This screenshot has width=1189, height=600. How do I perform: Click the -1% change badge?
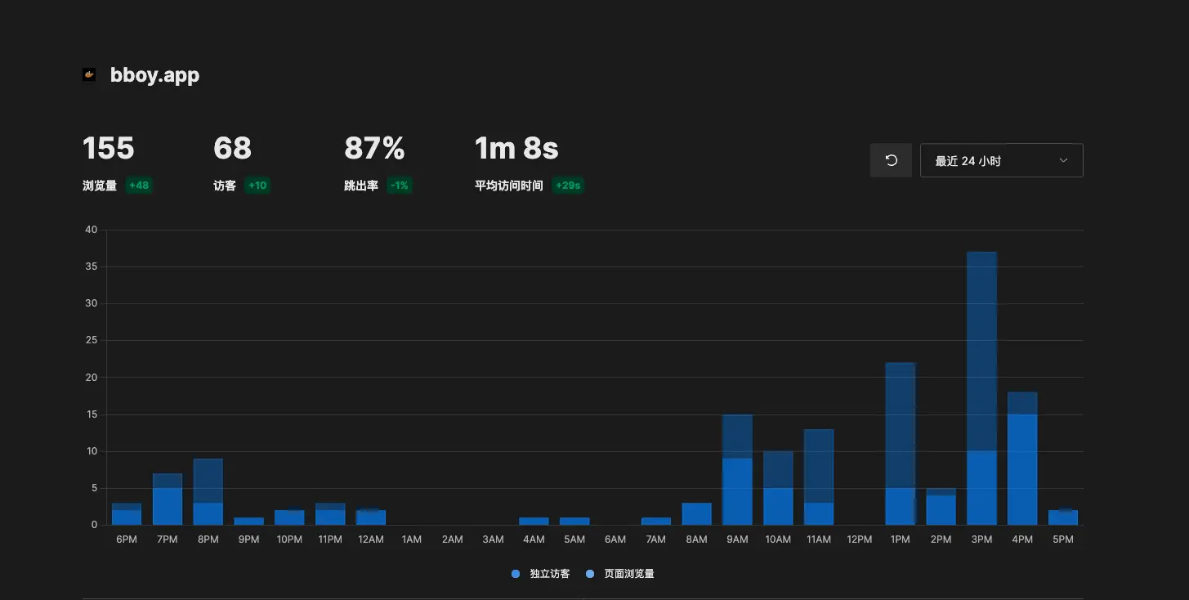400,186
